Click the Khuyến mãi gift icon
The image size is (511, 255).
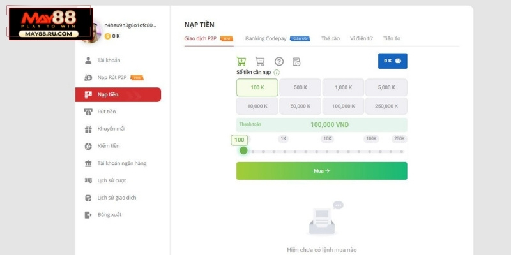click(88, 129)
